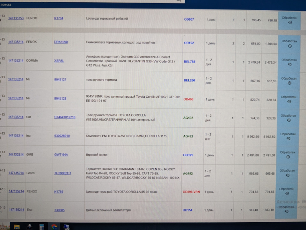Open order number 147135753

[x=16, y=18]
